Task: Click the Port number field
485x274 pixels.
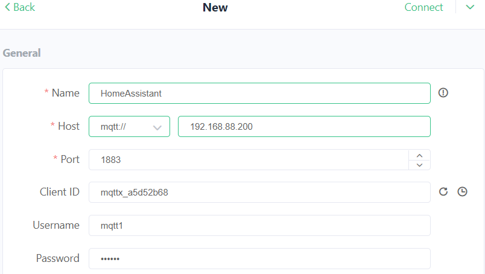Action: pos(249,160)
